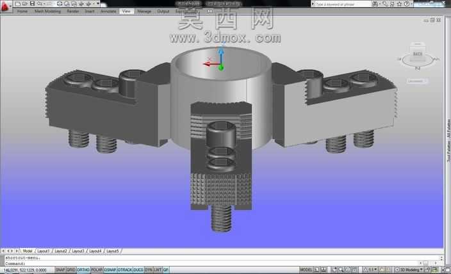The image size is (451, 274).
Task: Click the Clean Screen icon in status bar
Action: [447, 270]
